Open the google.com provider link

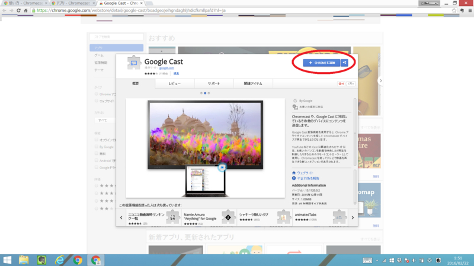166,68
